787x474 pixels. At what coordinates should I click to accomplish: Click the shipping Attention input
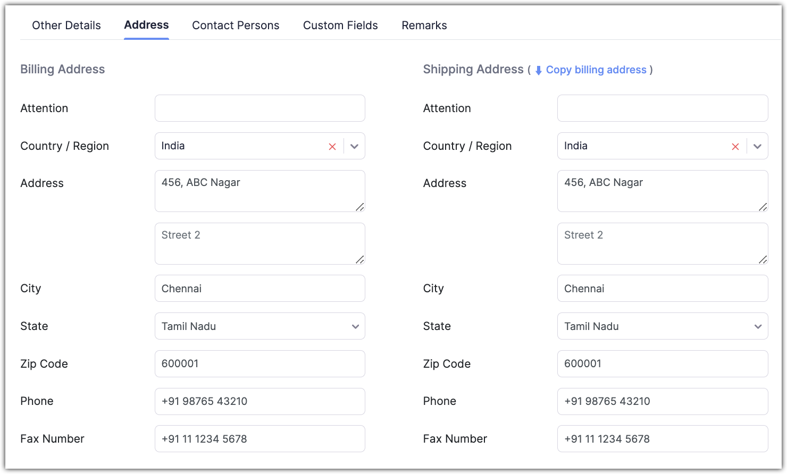pyautogui.click(x=662, y=108)
